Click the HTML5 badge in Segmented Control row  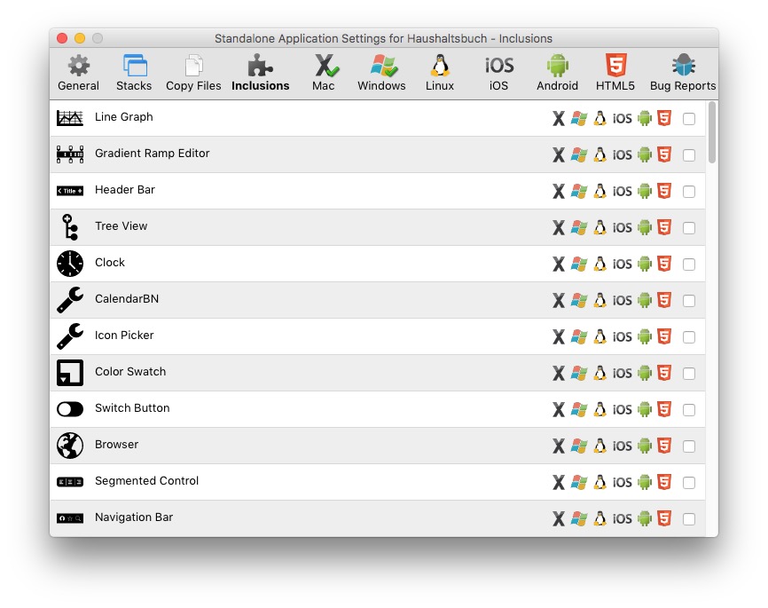664,482
